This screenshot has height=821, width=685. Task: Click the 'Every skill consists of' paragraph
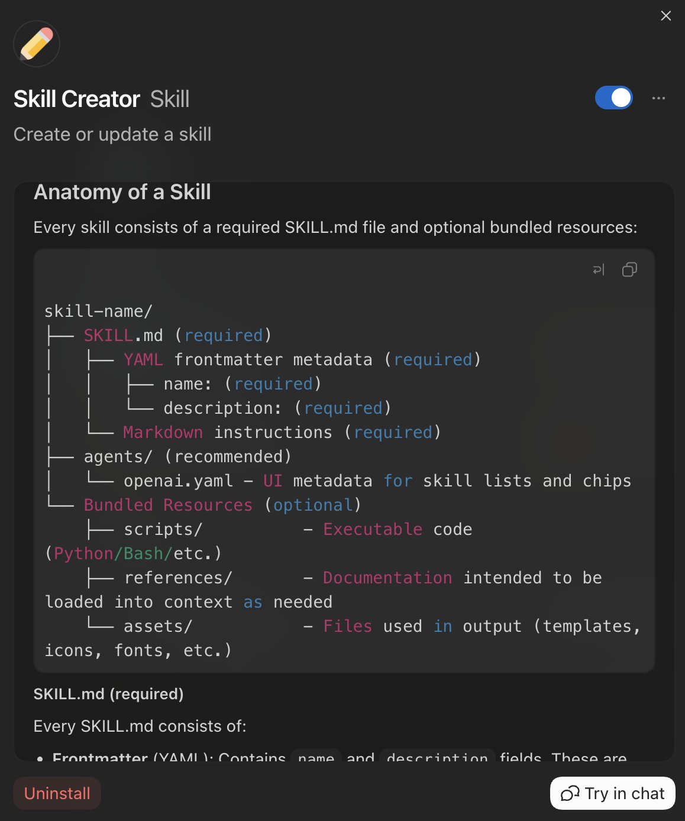[335, 228]
